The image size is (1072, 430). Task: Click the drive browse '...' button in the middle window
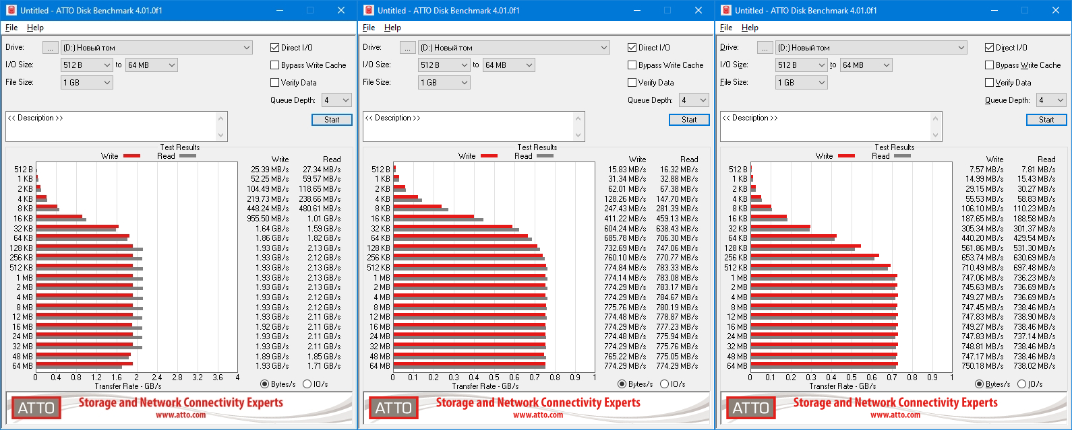(x=407, y=48)
